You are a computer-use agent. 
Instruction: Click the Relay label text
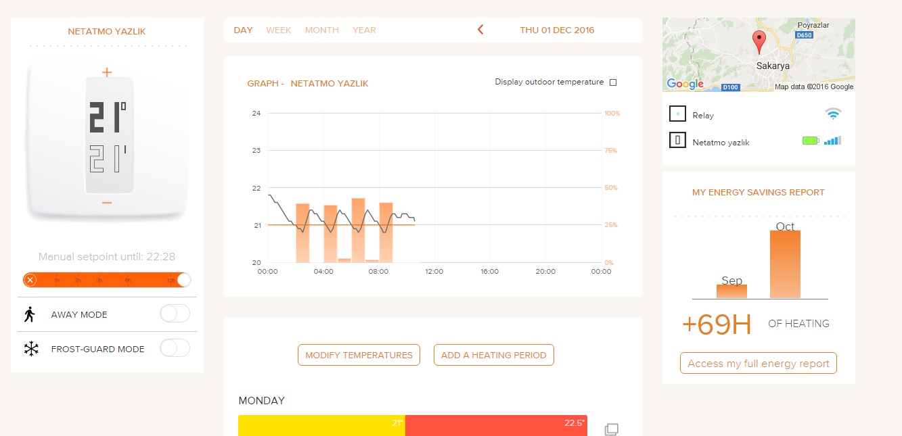pos(703,116)
